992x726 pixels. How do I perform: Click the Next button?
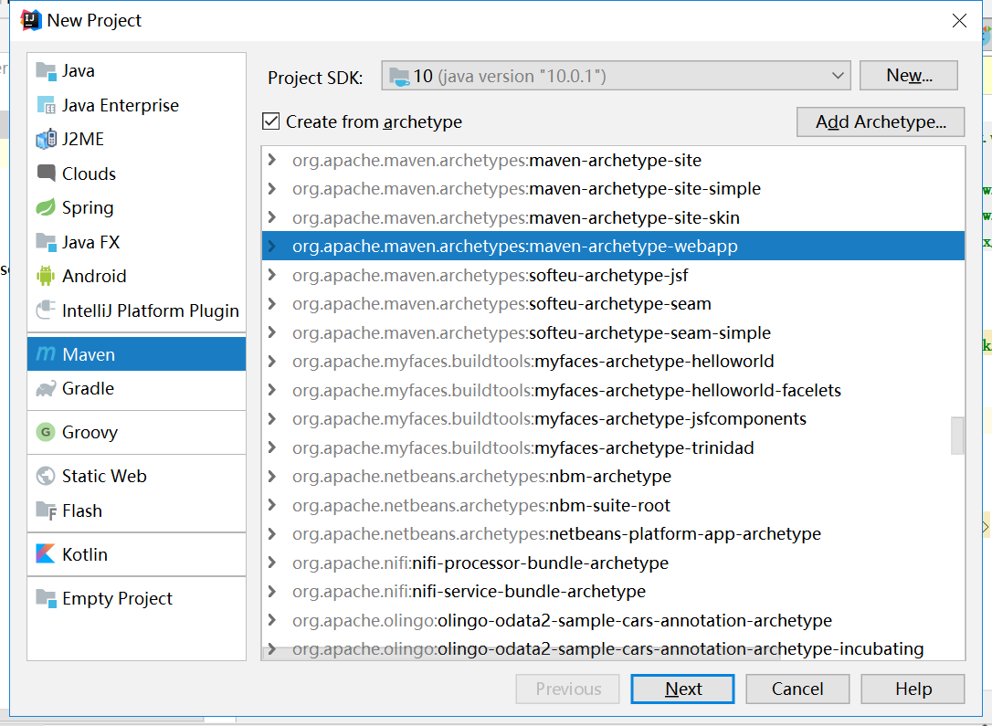[682, 689]
